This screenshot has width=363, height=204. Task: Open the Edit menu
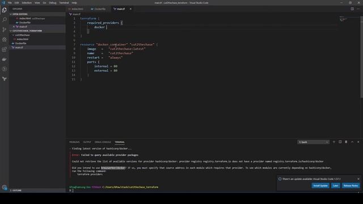pyautogui.click(x=16, y=3)
